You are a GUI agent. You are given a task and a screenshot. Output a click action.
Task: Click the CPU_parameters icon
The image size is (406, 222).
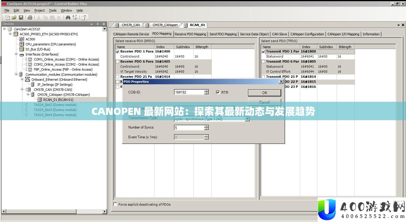tap(22, 44)
